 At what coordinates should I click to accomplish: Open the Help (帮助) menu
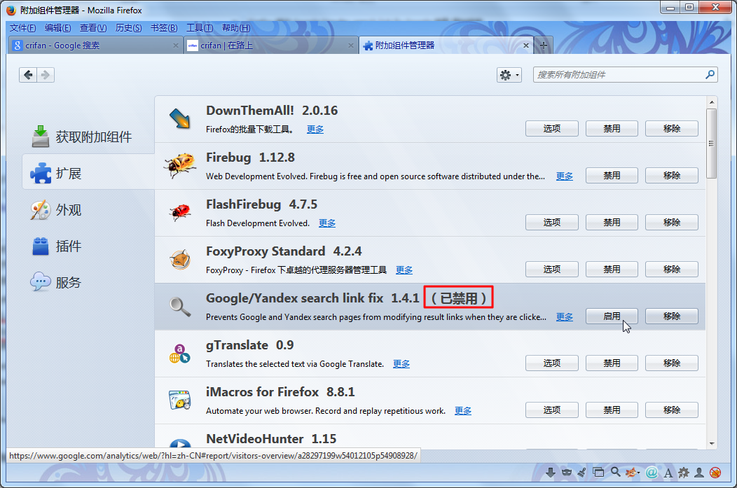(x=236, y=28)
